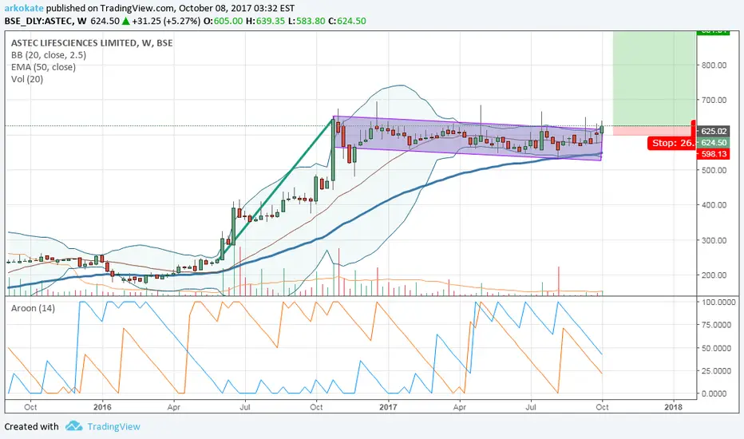Click the 50.0000 Aroon axis label
Viewport: 744px width, 439px height.
click(x=717, y=348)
